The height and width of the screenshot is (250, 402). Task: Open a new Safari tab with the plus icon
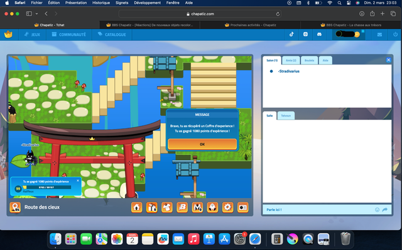383,14
